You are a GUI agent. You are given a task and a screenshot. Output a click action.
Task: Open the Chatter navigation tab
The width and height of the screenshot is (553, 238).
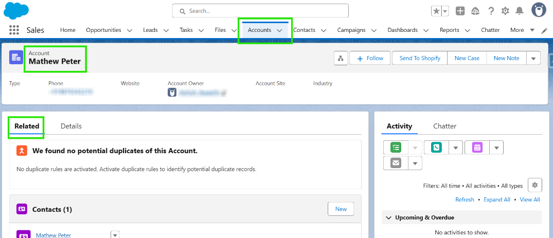[490, 30]
